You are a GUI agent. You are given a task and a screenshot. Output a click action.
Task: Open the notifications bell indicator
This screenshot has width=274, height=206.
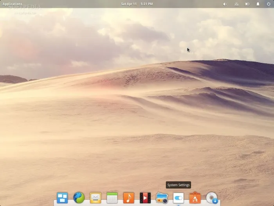(258, 4)
